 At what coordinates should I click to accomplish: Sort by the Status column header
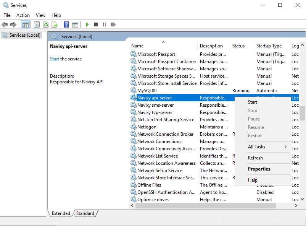pyautogui.click(x=242, y=46)
